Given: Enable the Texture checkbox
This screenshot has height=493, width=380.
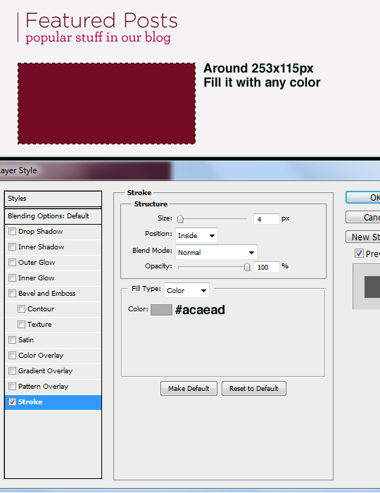Looking at the screenshot, I should (x=21, y=324).
